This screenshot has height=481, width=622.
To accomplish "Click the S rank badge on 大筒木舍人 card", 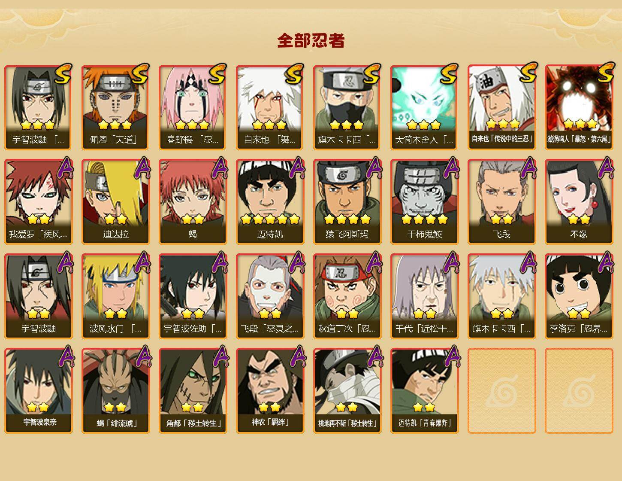I will [449, 74].
